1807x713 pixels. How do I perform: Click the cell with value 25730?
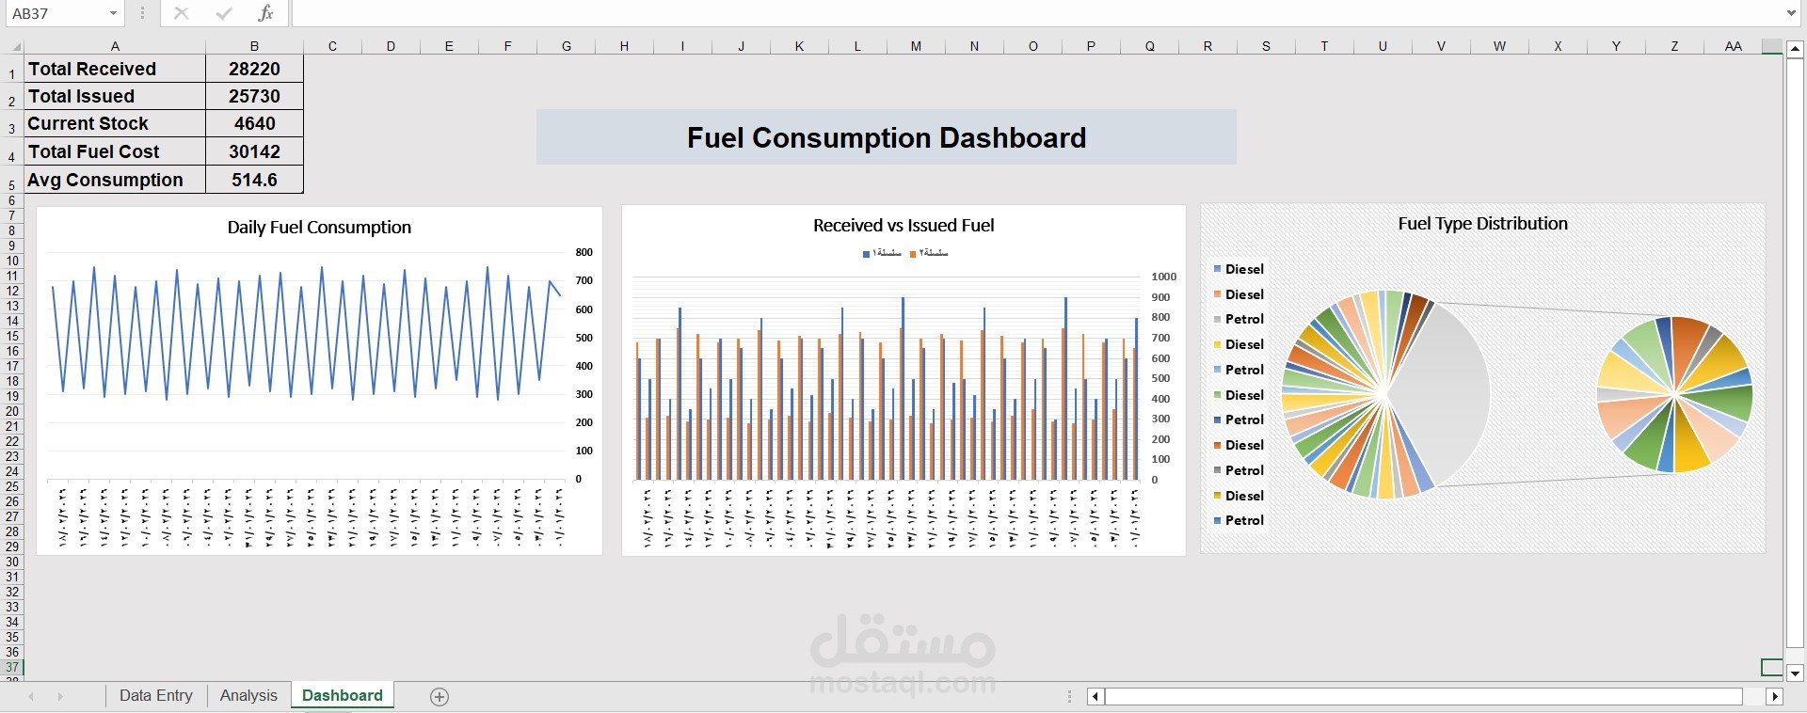pos(254,96)
